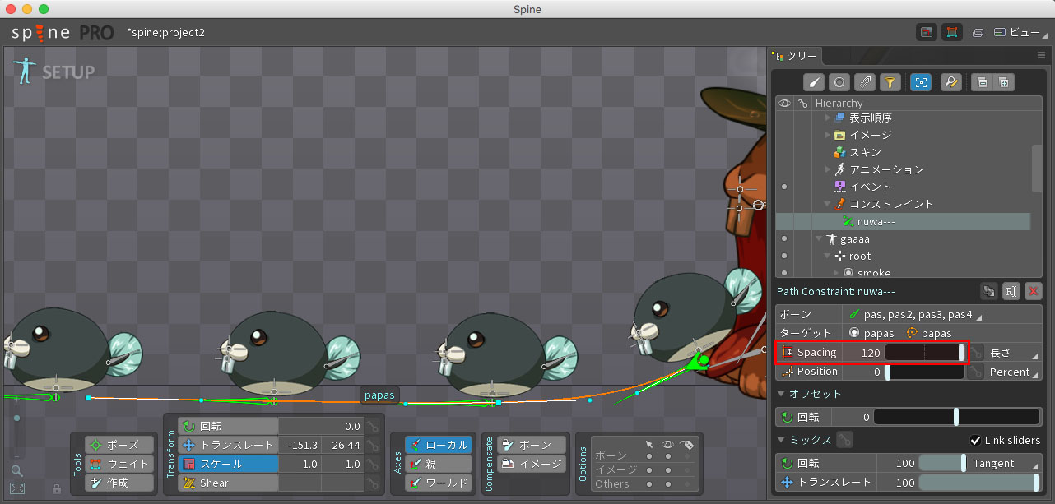Open the 長さ spacing mode dropdown
This screenshot has height=504, width=1055.
(x=1014, y=353)
